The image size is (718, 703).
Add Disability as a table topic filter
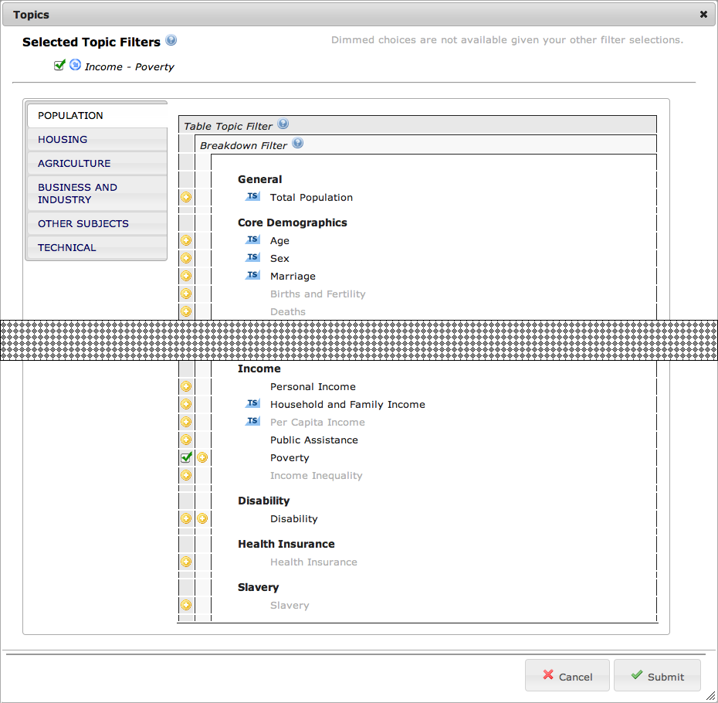point(186,518)
